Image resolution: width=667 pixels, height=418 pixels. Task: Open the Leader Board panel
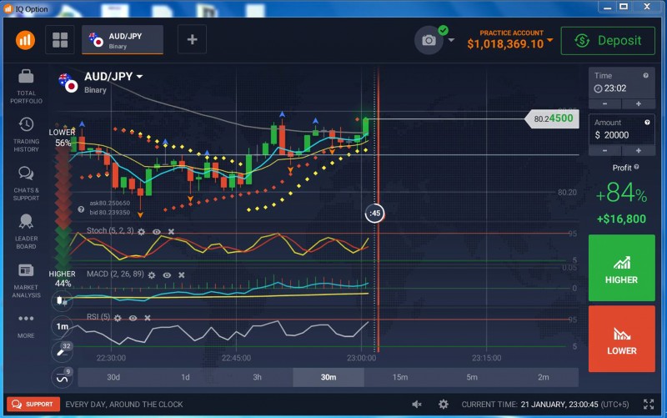pos(26,232)
